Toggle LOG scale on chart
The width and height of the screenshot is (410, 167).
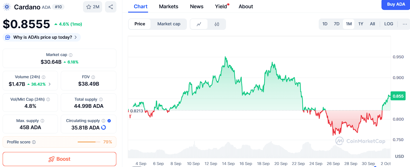click(389, 24)
